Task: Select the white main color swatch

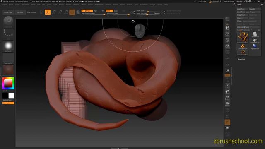Action: (x=11, y=96)
